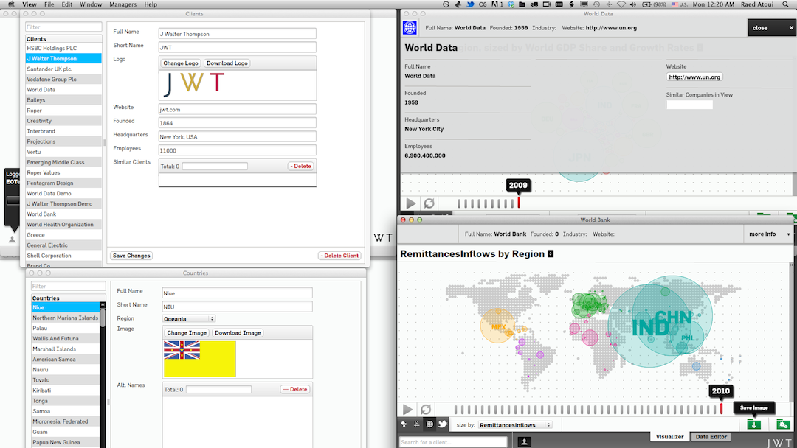Screen dimensions: 797x448
Task: Open the Region Oceania dropdown
Action: 189,319
